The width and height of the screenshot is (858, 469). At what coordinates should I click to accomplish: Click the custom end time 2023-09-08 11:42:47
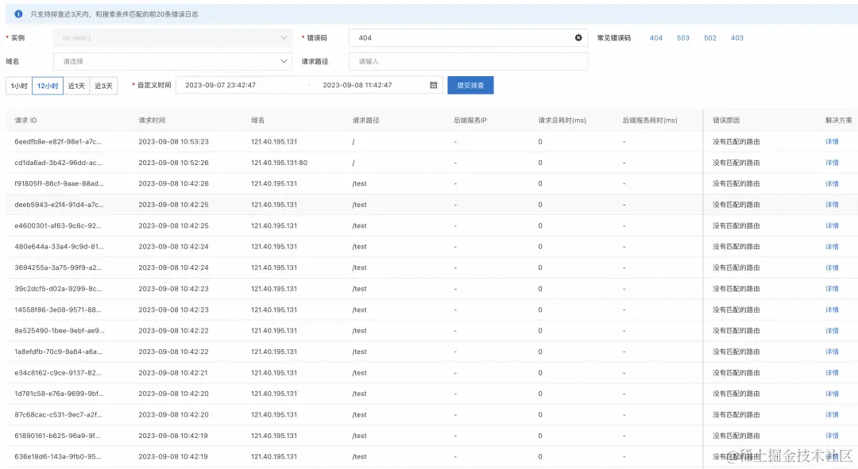(357, 85)
